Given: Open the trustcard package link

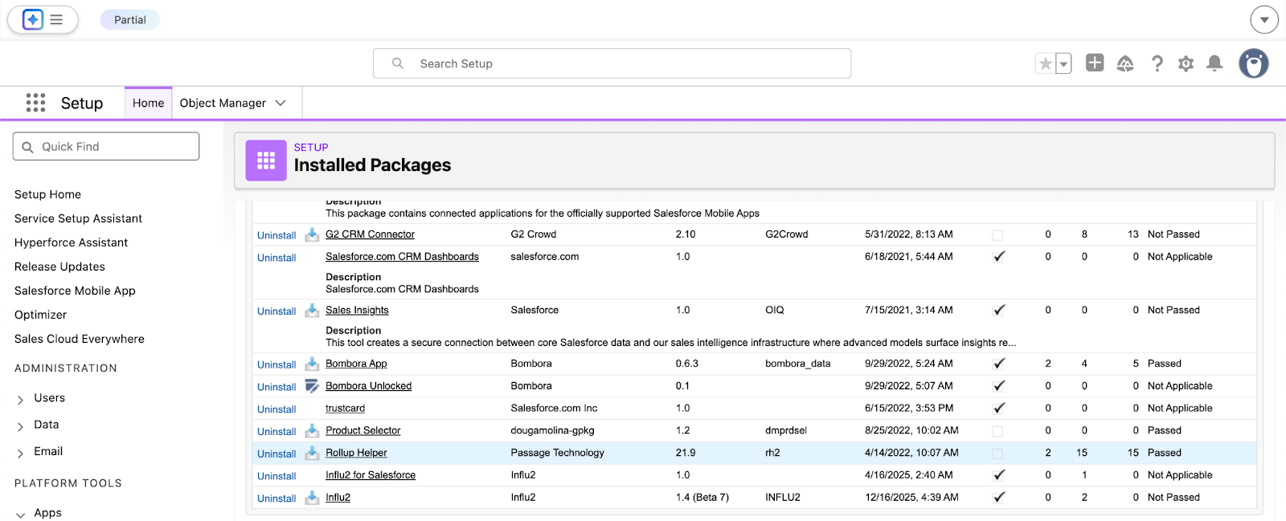Looking at the screenshot, I should tap(345, 409).
